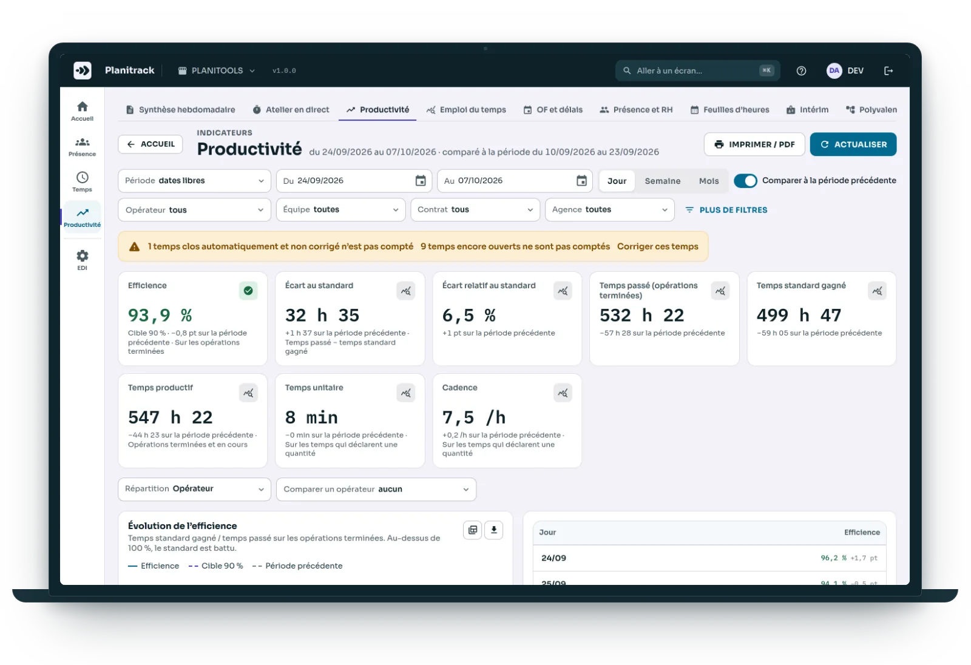This screenshot has width=971, height=665.
Task: Click chart icon on Écart relatif au standard card
Action: click(563, 291)
